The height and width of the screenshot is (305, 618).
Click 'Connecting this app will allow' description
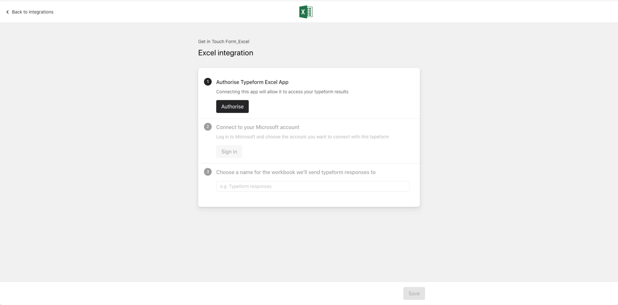pyautogui.click(x=282, y=92)
